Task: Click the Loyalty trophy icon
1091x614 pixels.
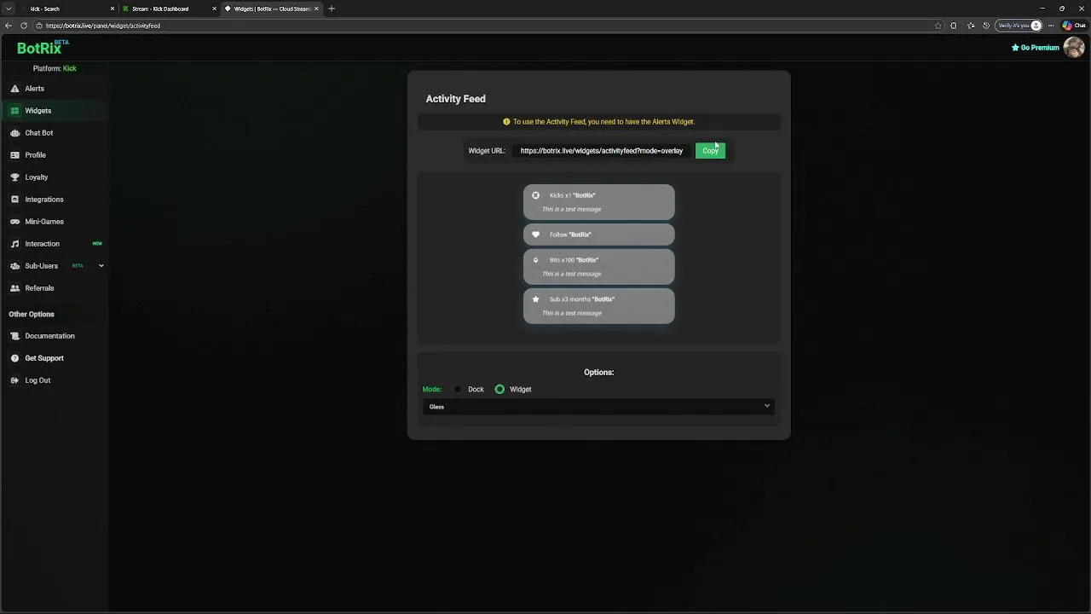Action: click(14, 177)
